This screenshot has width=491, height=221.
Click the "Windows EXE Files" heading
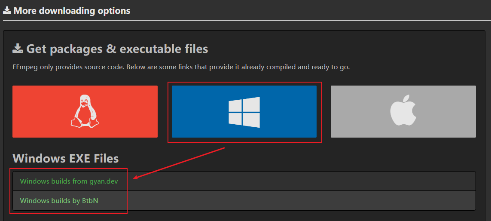65,159
